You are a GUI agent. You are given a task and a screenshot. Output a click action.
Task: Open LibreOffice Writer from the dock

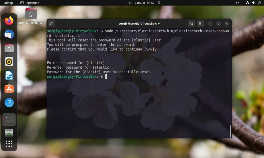pos(9,75)
